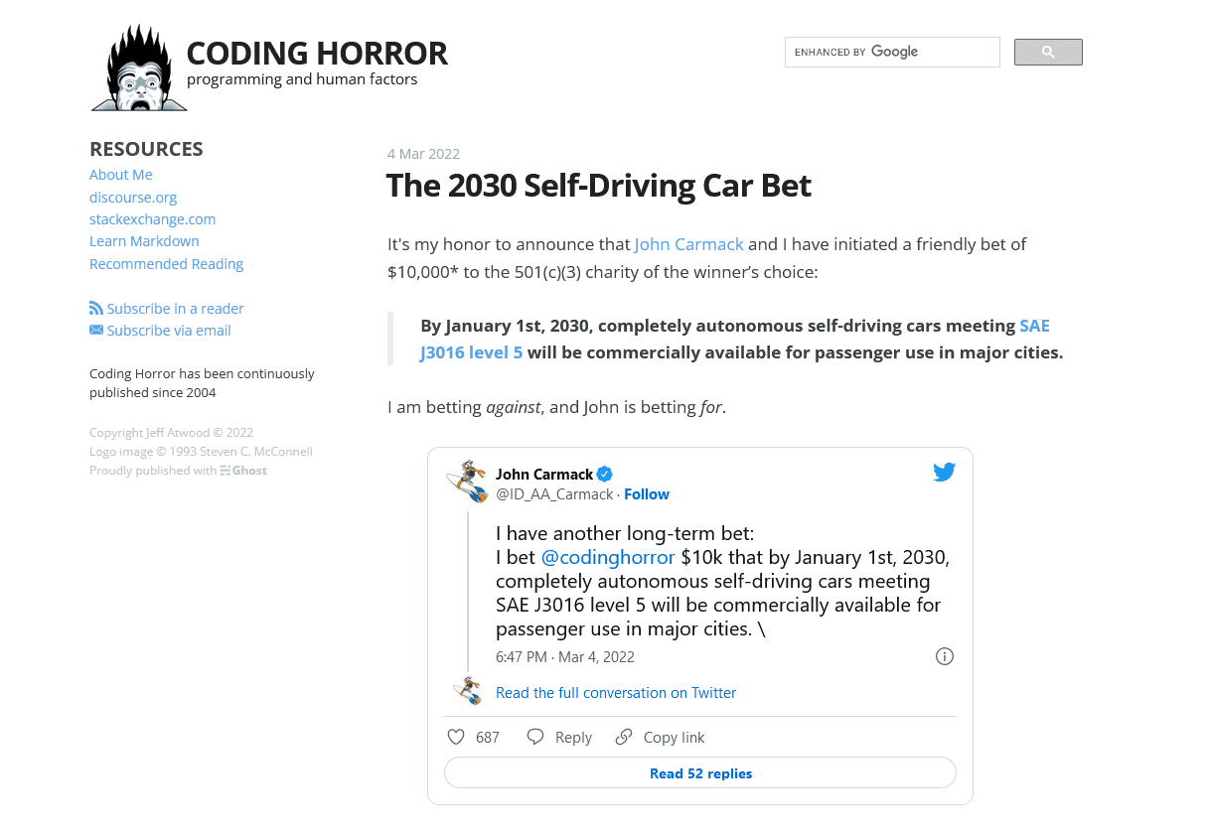Image resolution: width=1209 pixels, height=832 pixels.
Task: Visit the discourse.org link
Action: [133, 197]
